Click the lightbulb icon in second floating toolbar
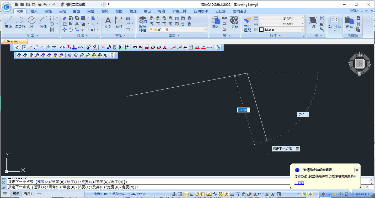Viewport: 375px width, 198px height. (x=112, y=55)
